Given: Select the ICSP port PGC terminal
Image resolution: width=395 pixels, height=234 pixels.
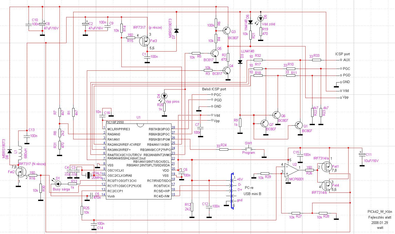Looking at the screenshot, I should (341, 69).
